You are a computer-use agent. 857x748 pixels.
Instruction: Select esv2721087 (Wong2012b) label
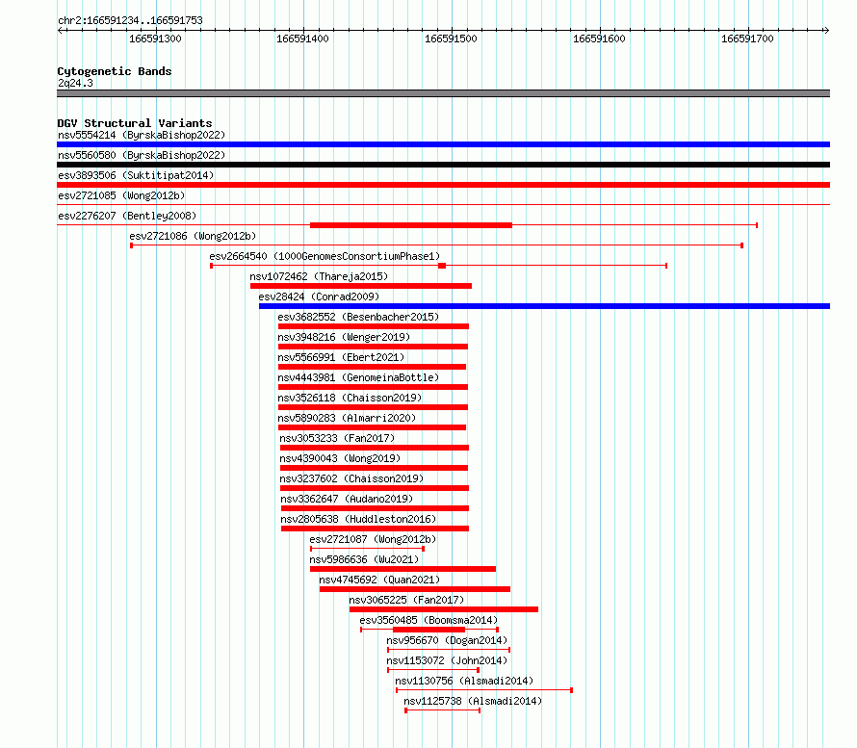pos(373,539)
